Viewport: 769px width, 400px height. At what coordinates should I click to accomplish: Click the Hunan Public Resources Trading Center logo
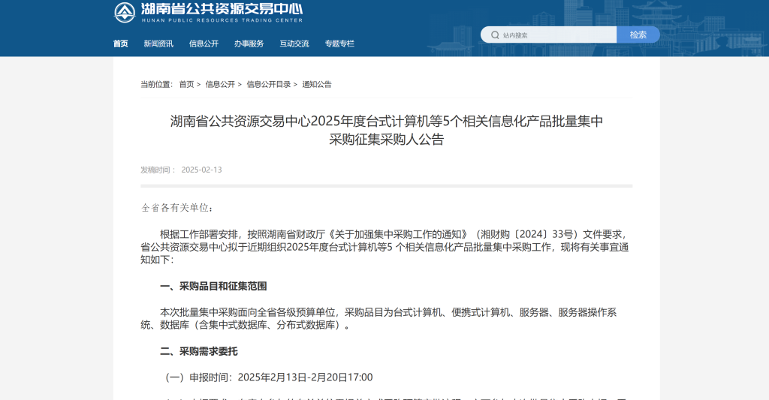click(x=125, y=13)
